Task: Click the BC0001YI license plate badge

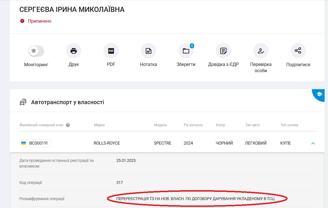Action: (x=35, y=143)
